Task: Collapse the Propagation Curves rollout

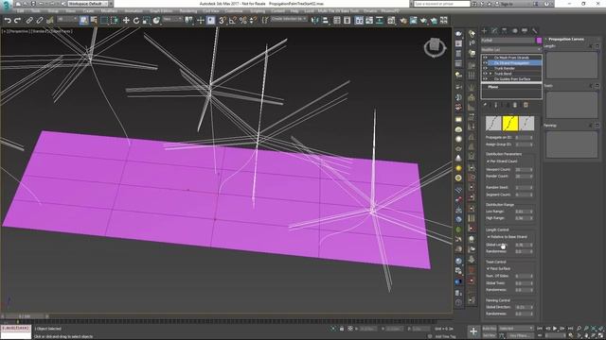Action: point(546,40)
